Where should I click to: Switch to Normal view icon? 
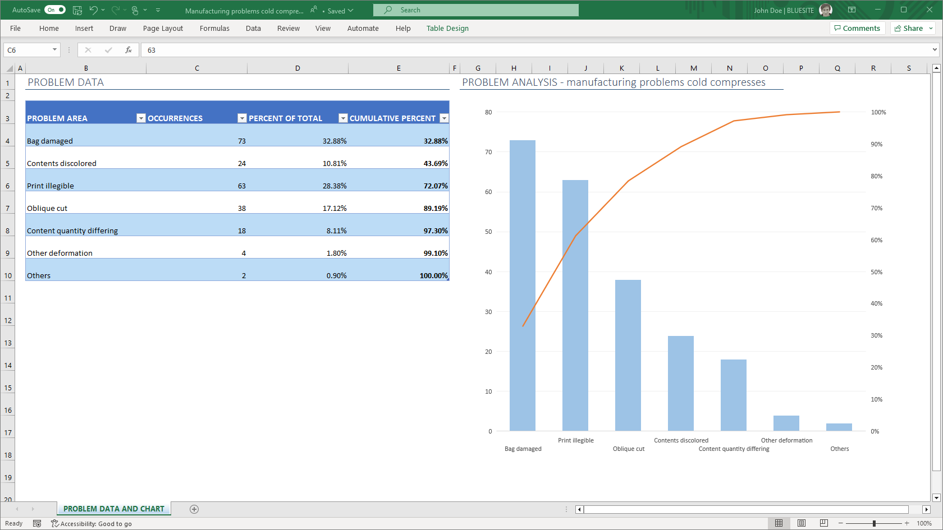(779, 523)
